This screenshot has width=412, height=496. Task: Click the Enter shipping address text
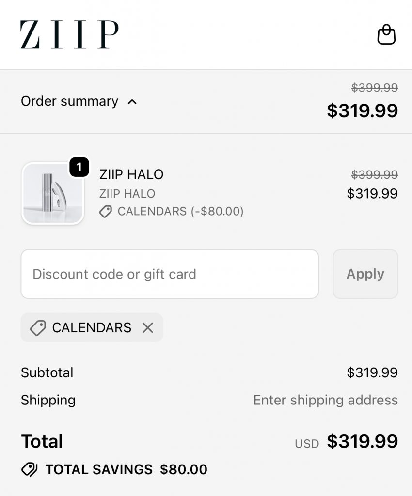(325, 400)
